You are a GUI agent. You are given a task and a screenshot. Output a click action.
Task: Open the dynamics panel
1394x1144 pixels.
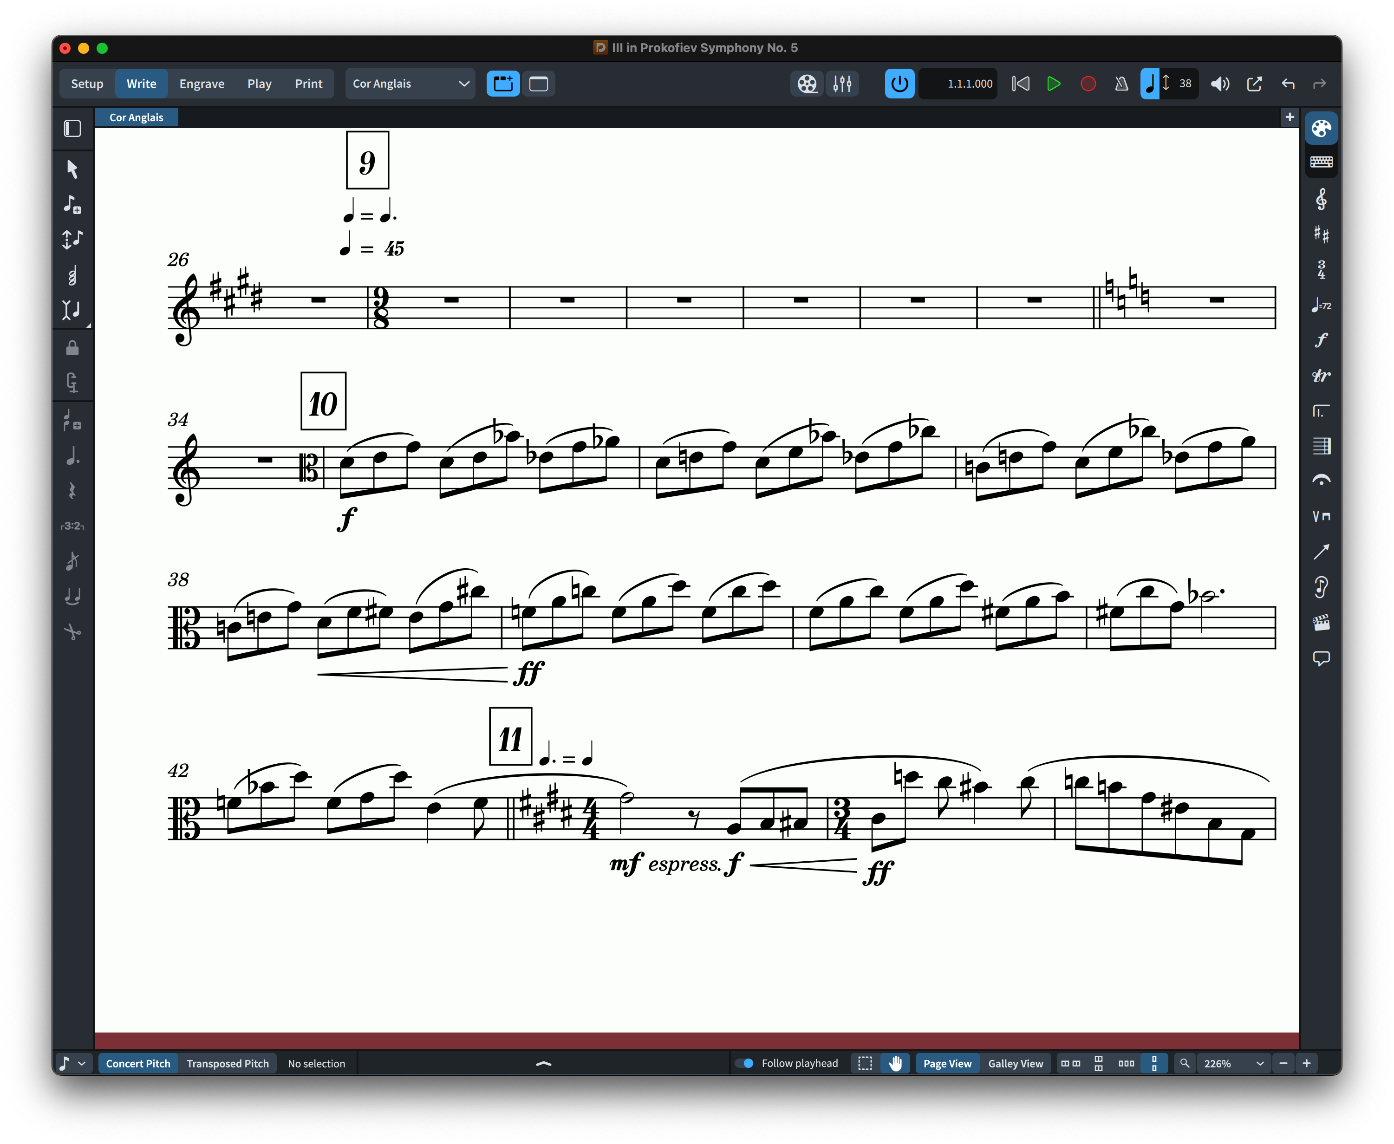click(1321, 340)
